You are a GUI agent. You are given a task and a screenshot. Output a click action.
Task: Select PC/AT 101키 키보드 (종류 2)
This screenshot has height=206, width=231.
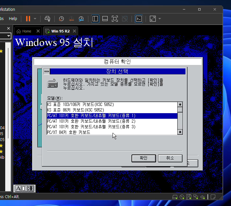(x=112, y=121)
